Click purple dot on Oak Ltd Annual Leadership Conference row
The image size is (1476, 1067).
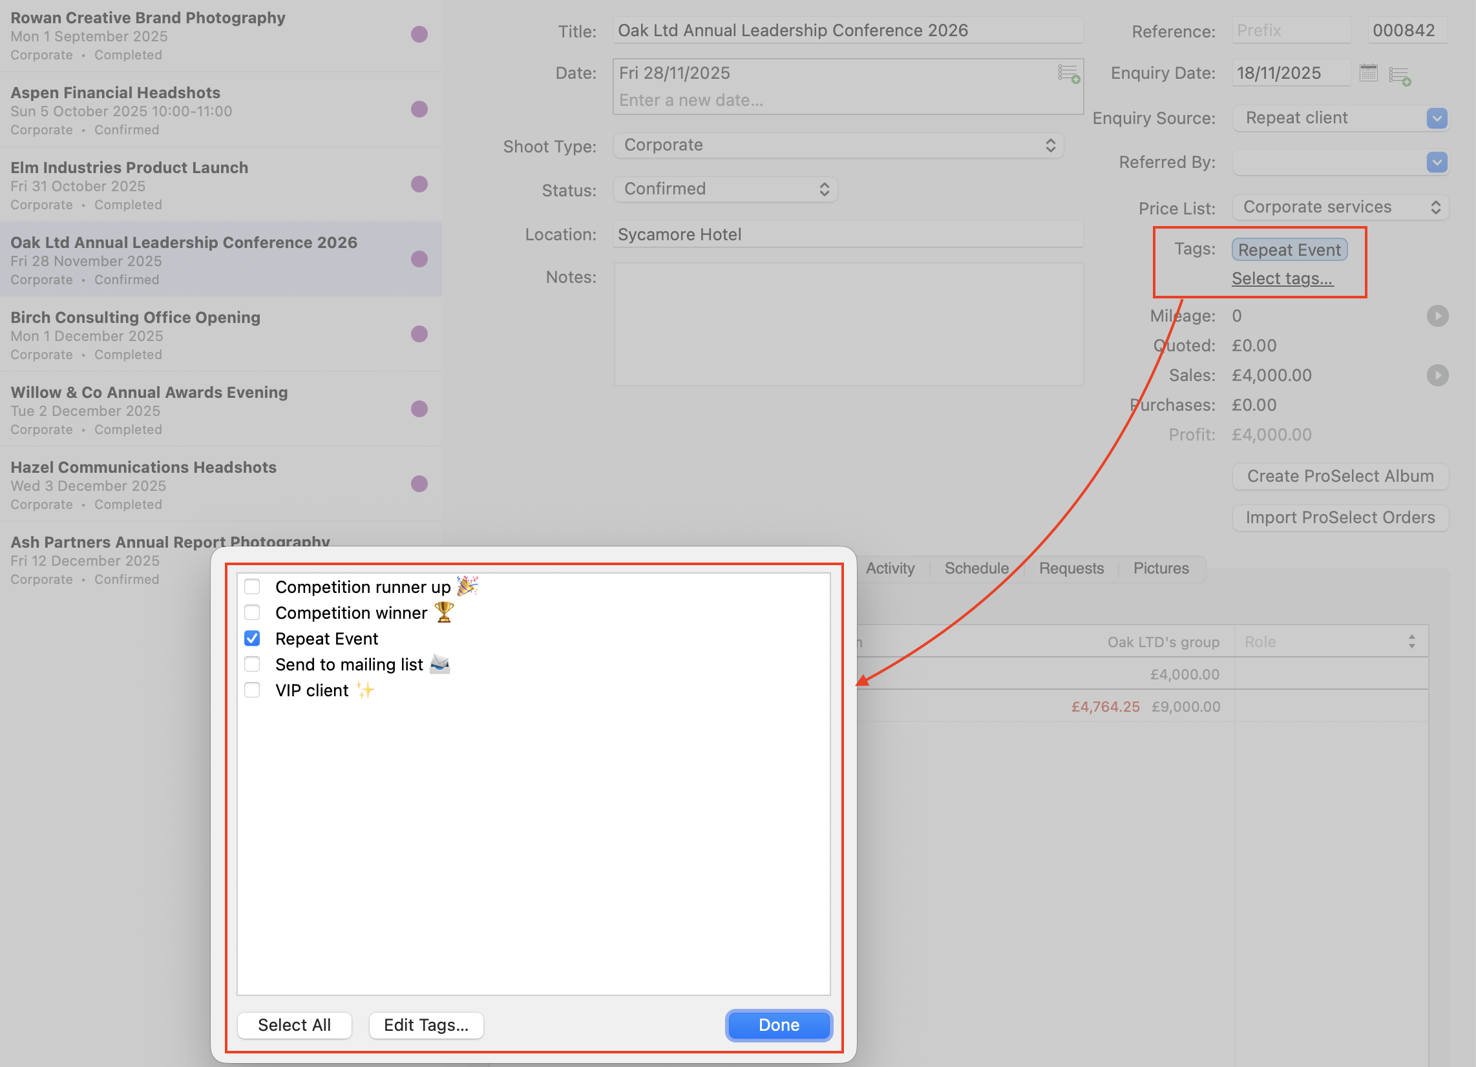[x=419, y=259]
